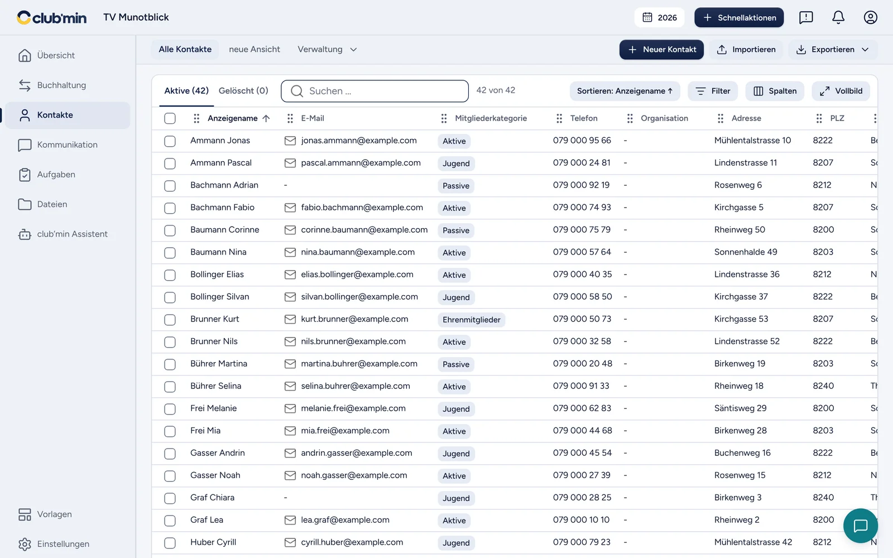Viewport: 893px width, 558px height.
Task: Click the drag handle of Adresse column
Action: 721,118
